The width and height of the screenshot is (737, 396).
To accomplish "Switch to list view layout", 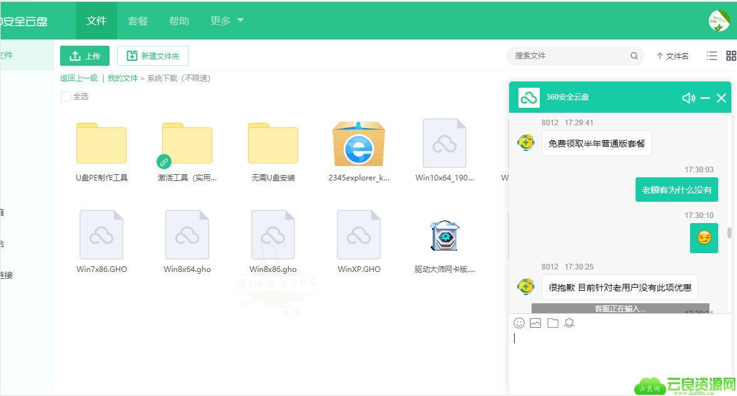I will (712, 56).
